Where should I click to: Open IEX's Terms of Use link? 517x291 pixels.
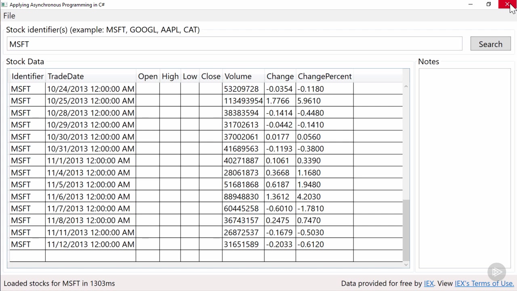pyautogui.click(x=484, y=283)
